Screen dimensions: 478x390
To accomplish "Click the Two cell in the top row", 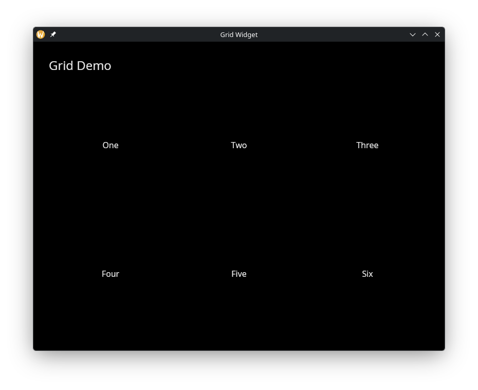I will 238,145.
